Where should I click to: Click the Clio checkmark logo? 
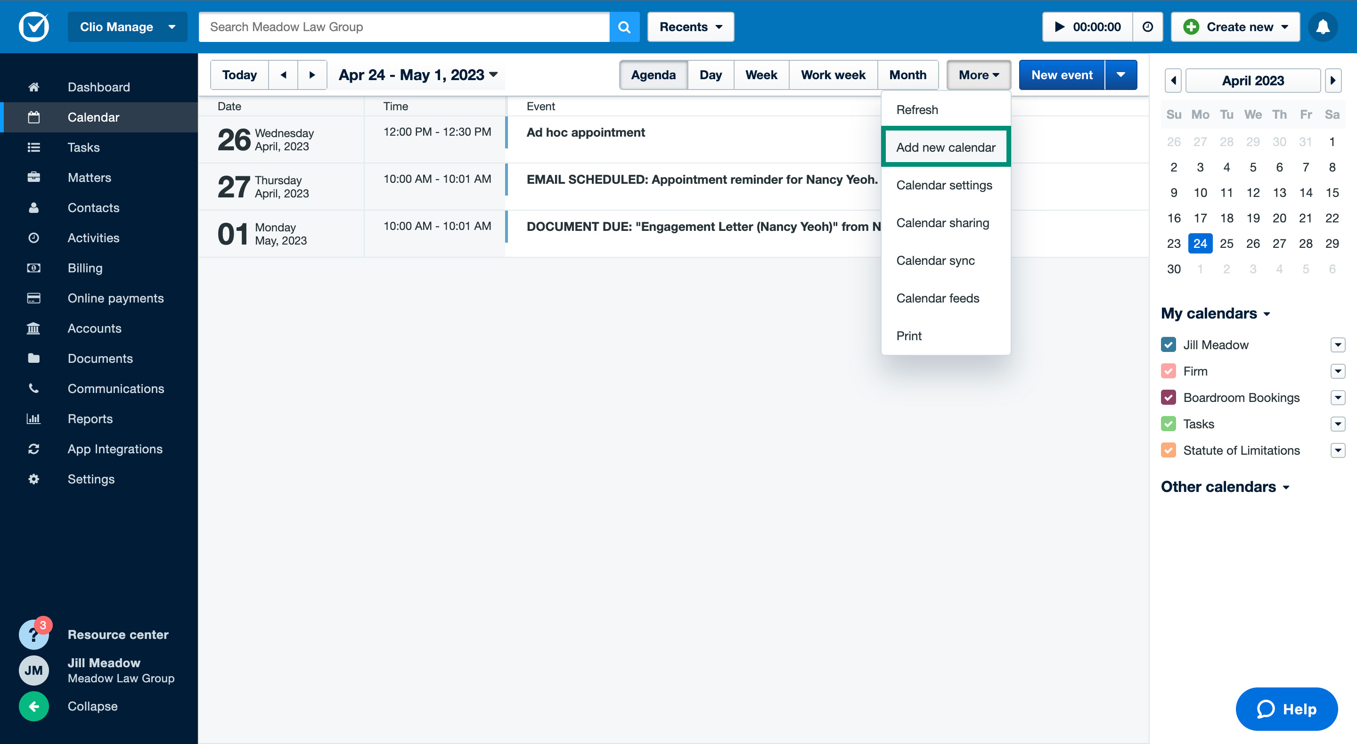(x=34, y=26)
